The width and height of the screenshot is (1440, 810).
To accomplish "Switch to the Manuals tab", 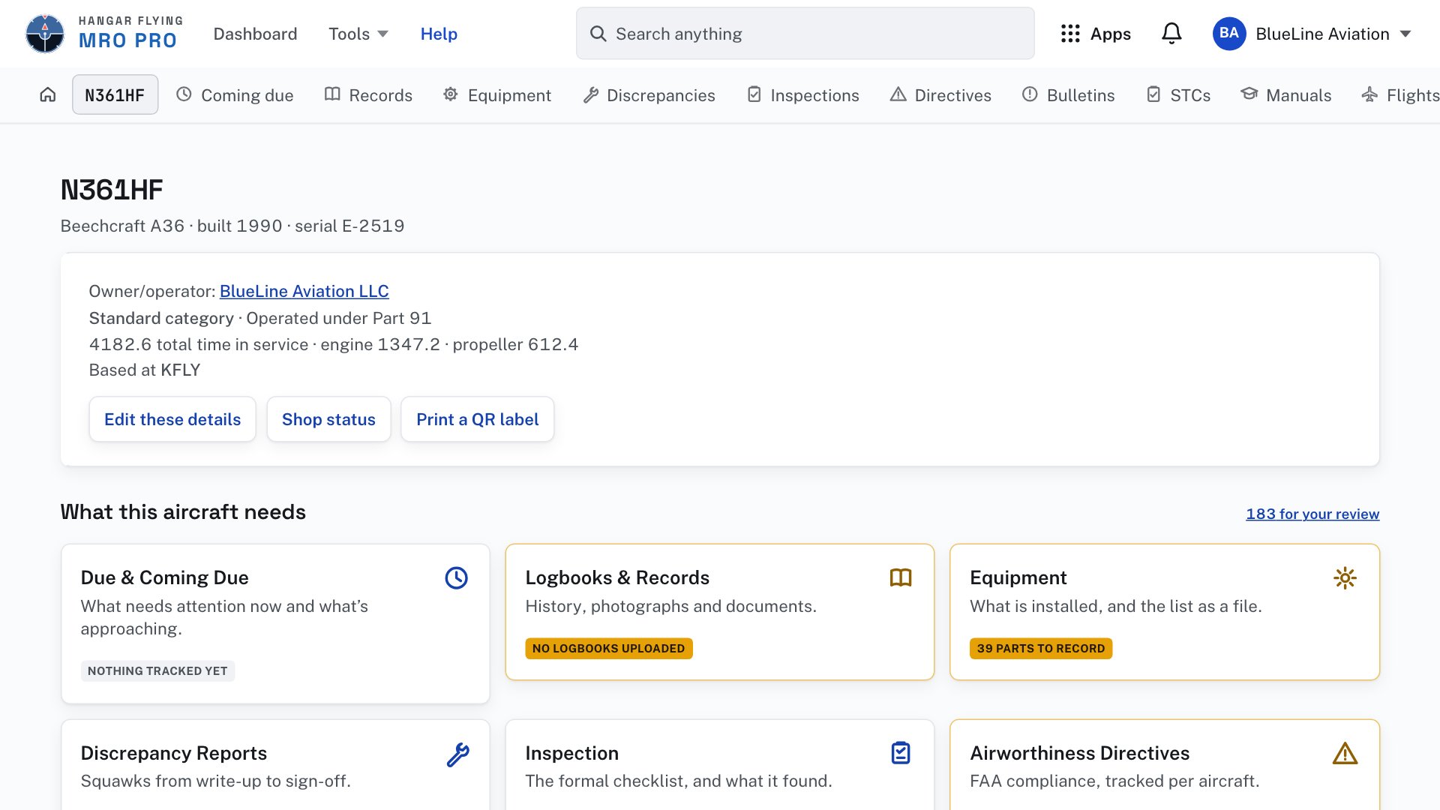I will click(1285, 94).
